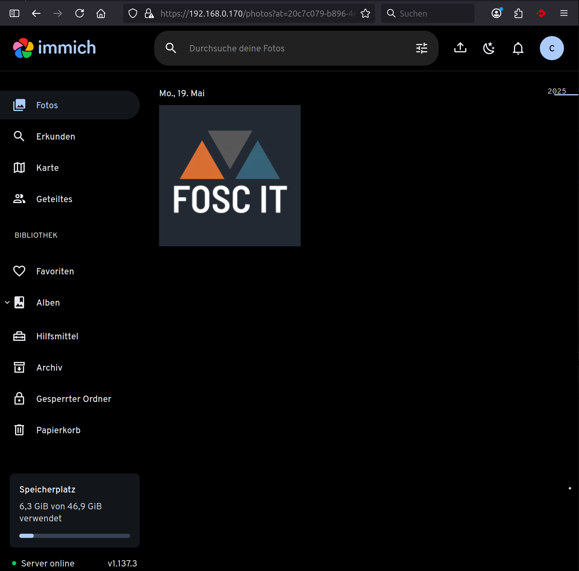The image size is (579, 571).
Task: Click the Speicherplatz storage heading
Action: point(47,489)
